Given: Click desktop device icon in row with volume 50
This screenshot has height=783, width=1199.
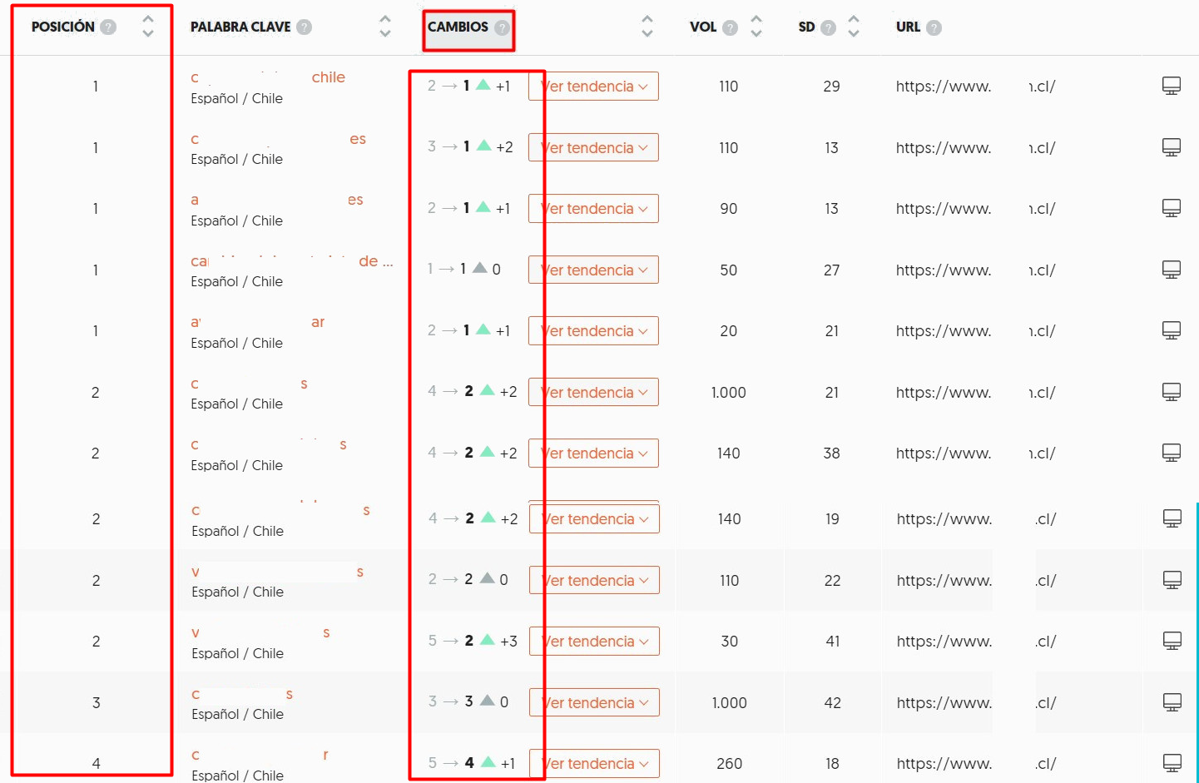Looking at the screenshot, I should [1172, 270].
